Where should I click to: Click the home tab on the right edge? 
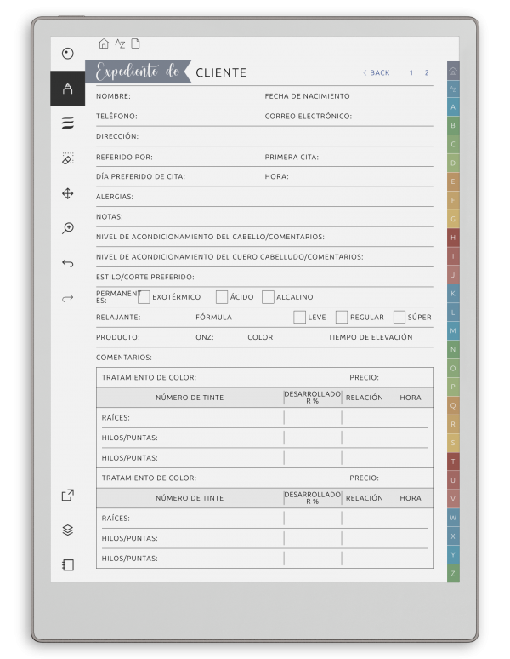(x=453, y=71)
